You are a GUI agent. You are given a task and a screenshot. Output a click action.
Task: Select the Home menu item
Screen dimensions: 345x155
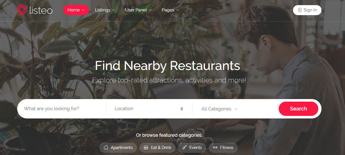pyautogui.click(x=76, y=10)
